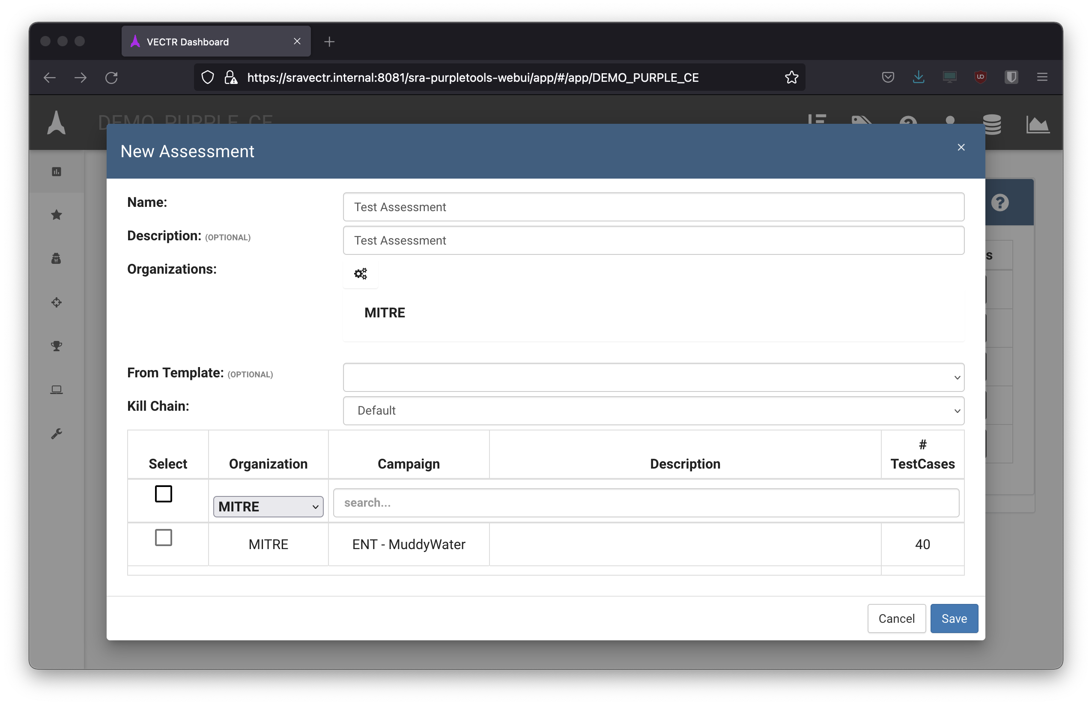
Task: Go forward with browser forward arrow
Action: pyautogui.click(x=81, y=78)
